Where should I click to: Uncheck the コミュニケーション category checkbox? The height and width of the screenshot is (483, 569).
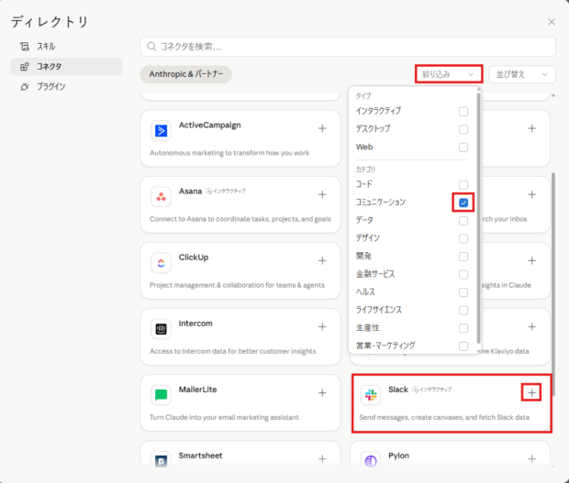point(463,202)
